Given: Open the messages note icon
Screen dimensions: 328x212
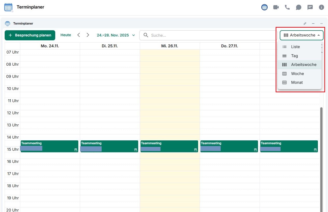Looking at the screenshot, I should click(310, 7).
